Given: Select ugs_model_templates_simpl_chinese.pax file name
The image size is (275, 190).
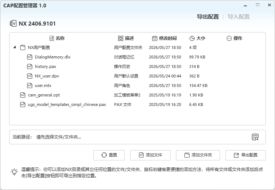Looking at the screenshot, I should (67, 104).
